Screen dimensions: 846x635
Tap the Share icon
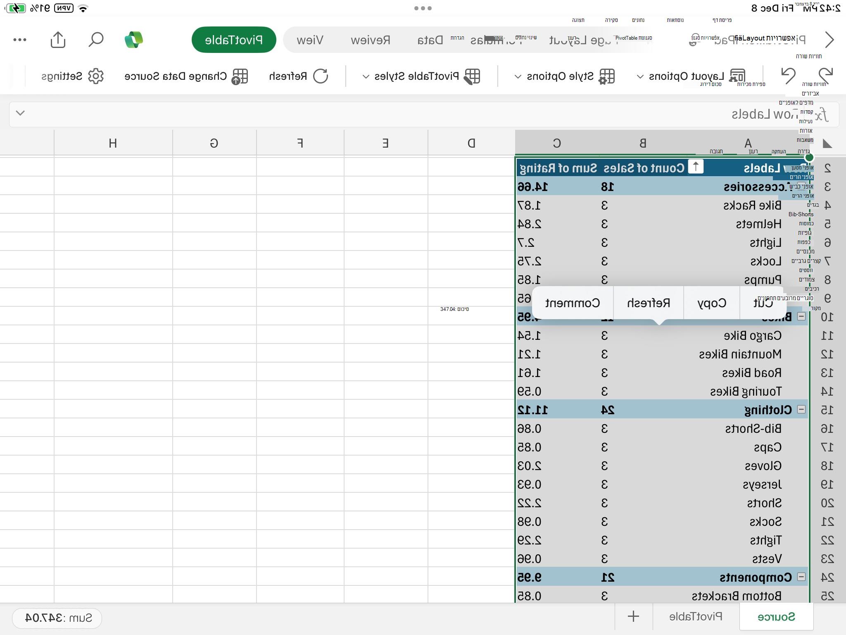(58, 40)
